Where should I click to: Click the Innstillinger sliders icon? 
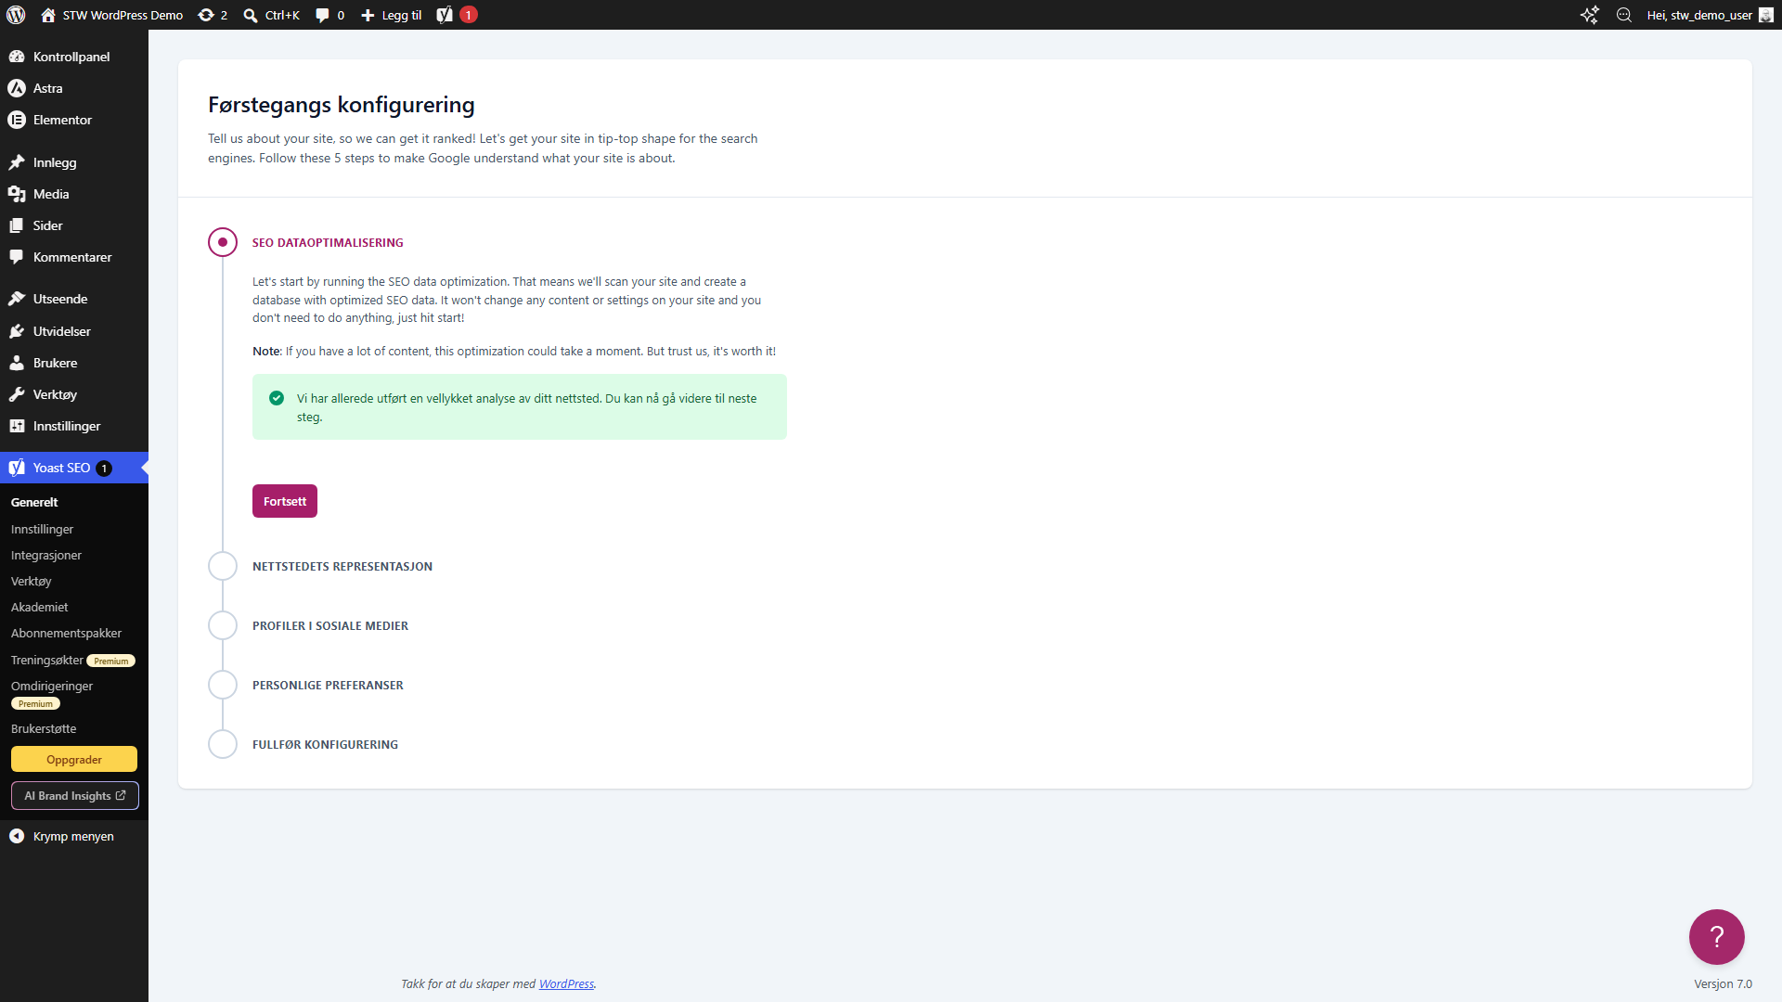pyautogui.click(x=17, y=426)
